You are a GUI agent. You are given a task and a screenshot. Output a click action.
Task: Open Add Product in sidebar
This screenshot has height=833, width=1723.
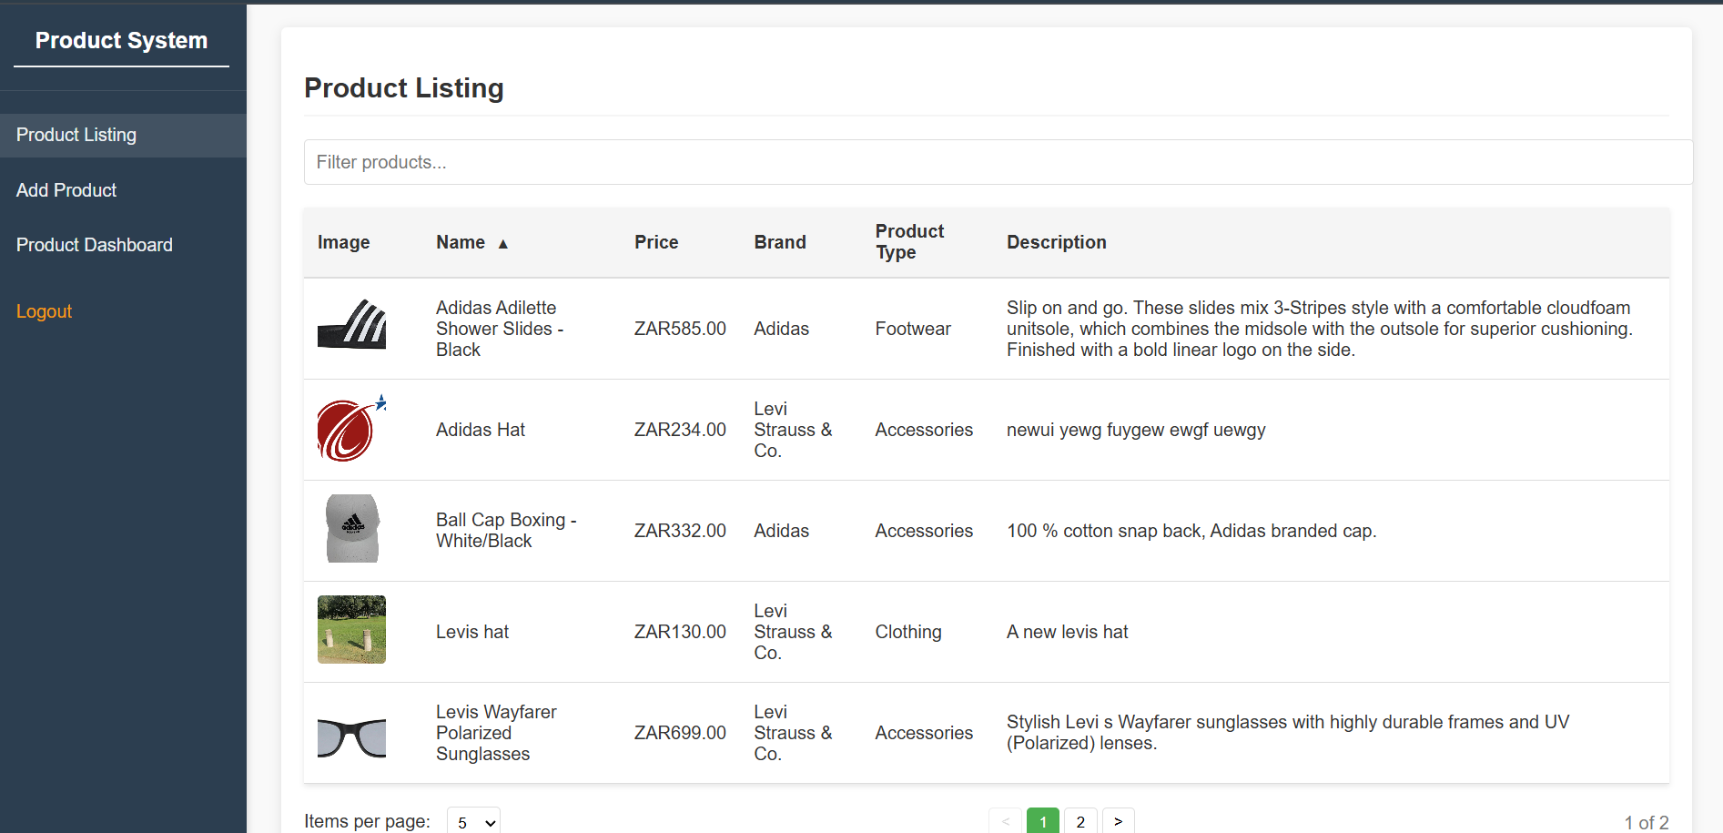(66, 190)
